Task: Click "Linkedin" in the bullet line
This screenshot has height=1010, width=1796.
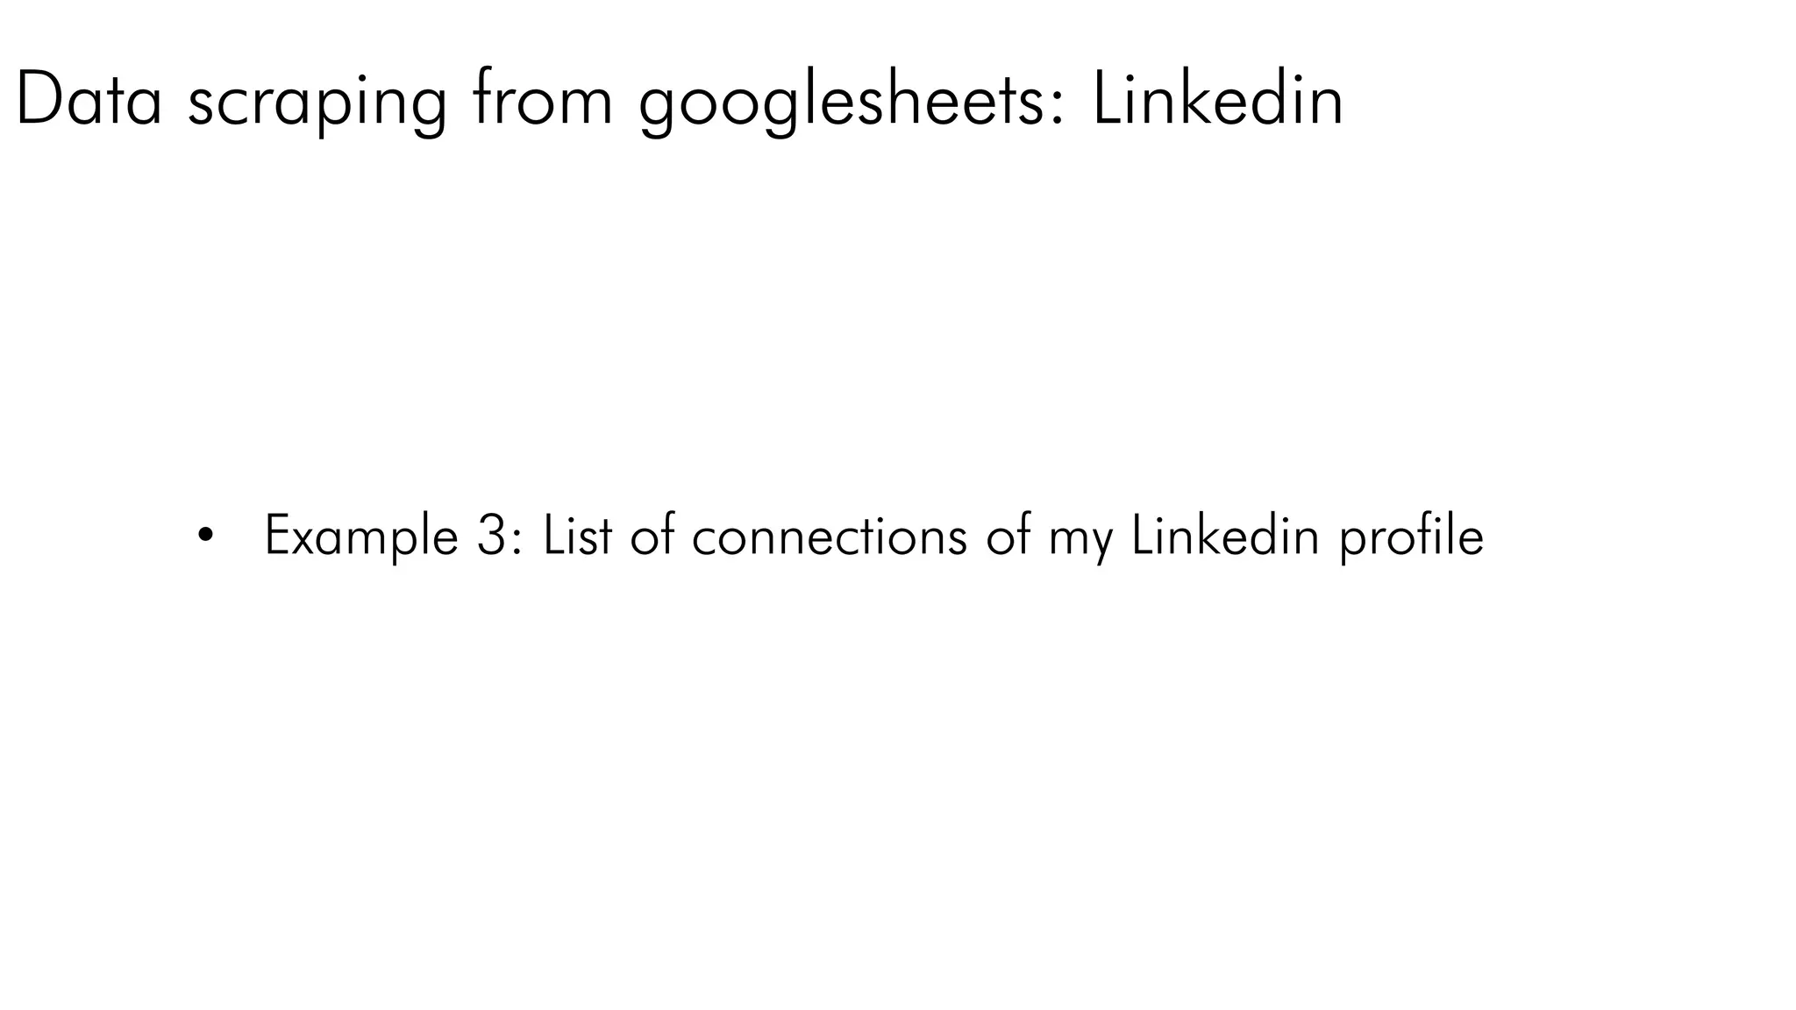Action: click(x=1225, y=535)
